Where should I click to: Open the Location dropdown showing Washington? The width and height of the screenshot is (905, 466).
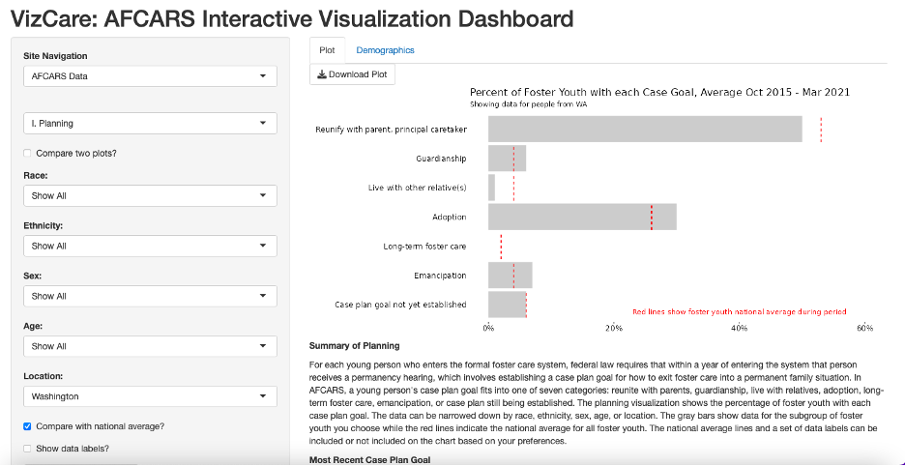pyautogui.click(x=150, y=396)
